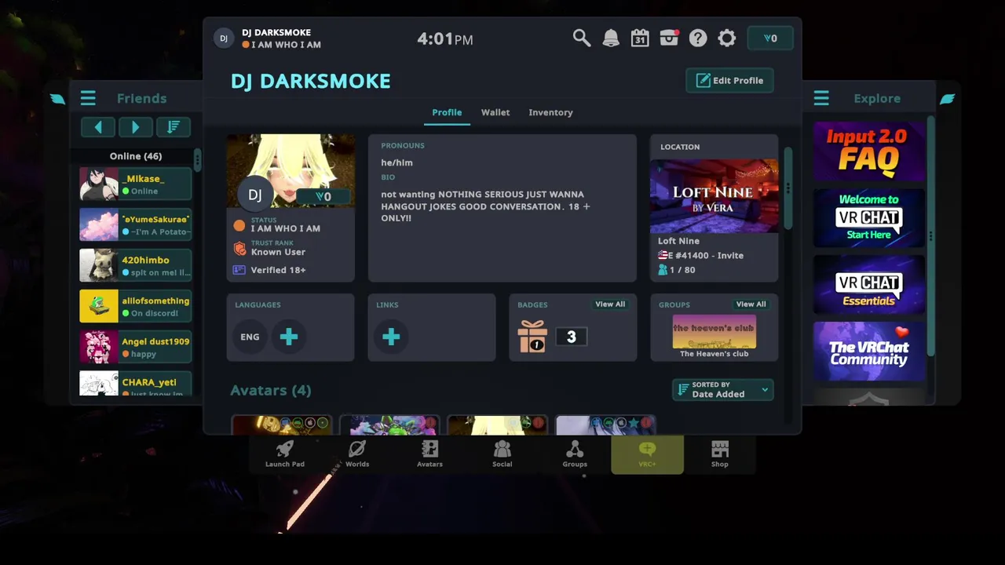Open the Sorted By Date Added dropdown
The width and height of the screenshot is (1005, 565).
[x=723, y=390]
